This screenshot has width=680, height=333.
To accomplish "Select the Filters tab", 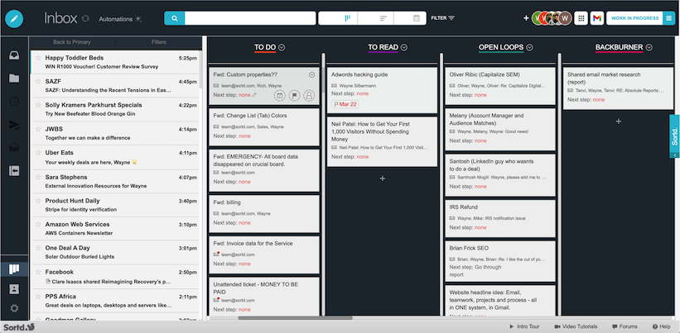I will coord(159,42).
